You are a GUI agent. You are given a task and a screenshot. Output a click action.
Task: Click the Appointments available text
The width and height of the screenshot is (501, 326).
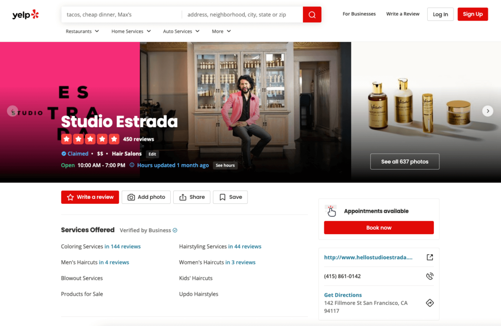376,211
